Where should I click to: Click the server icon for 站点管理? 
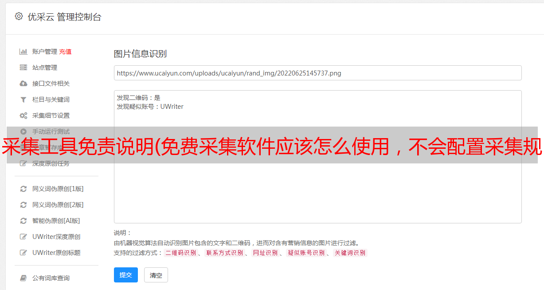23,68
